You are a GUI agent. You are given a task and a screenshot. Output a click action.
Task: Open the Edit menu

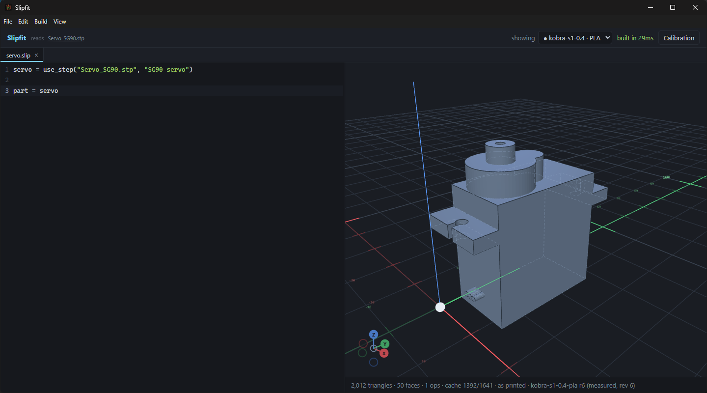(23, 22)
